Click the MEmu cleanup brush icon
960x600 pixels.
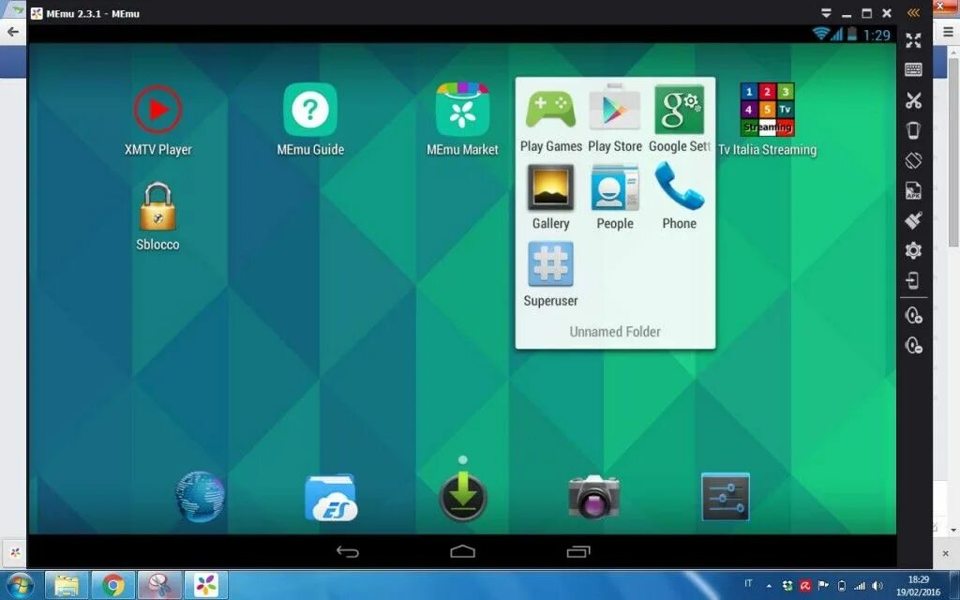(913, 220)
